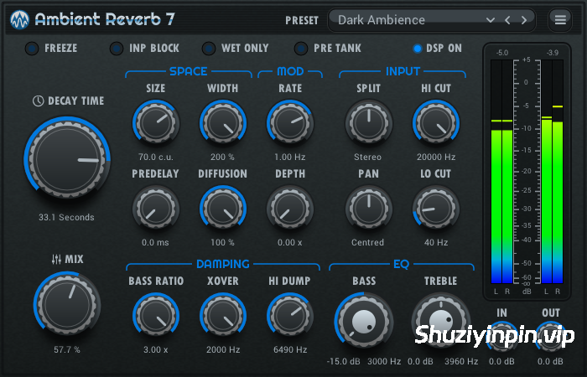Screen dimensions: 587x377
Task: Click the DAMPING section header
Action: point(223,264)
